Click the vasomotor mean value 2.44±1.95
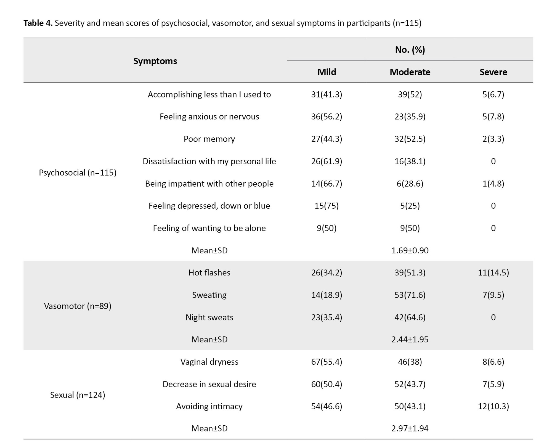The height and width of the screenshot is (448, 552). click(x=410, y=339)
